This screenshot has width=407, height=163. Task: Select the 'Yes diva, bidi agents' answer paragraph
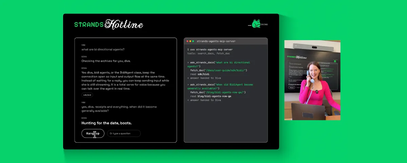coord(125,80)
